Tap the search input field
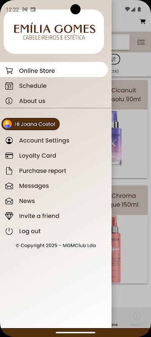Image resolution: width=151 pixels, height=337 pixels. click(x=120, y=42)
